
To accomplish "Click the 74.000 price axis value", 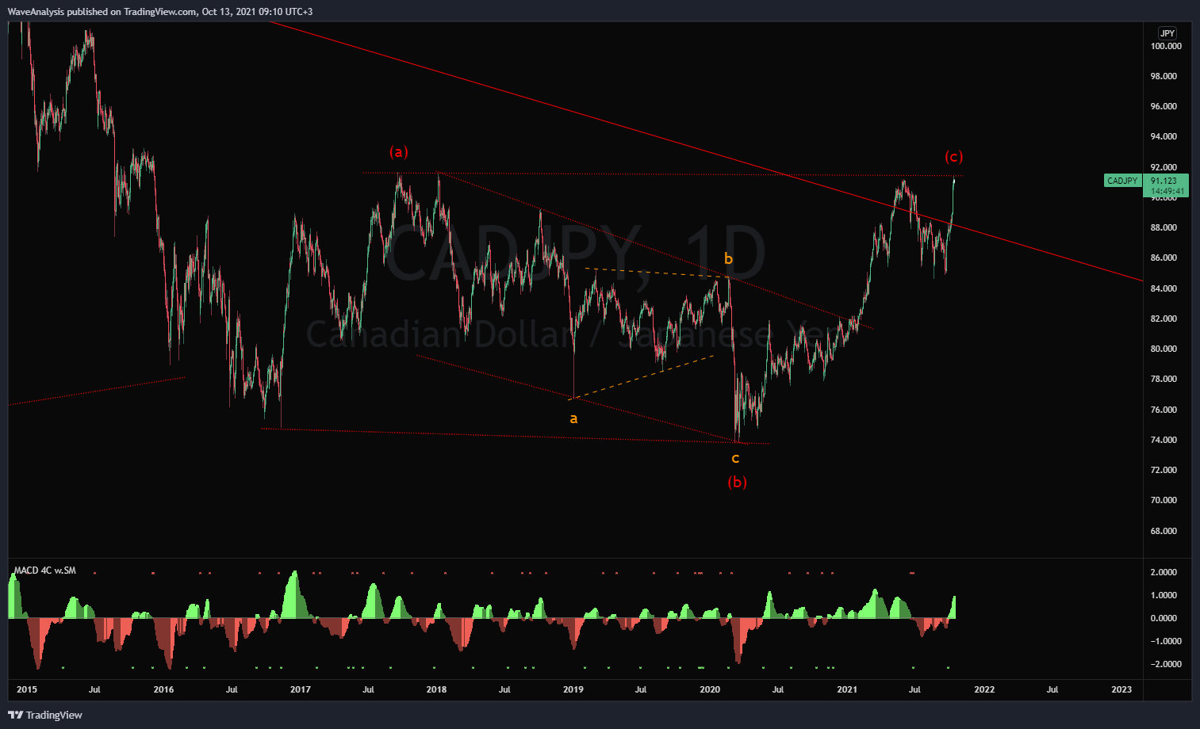I will coord(1164,440).
